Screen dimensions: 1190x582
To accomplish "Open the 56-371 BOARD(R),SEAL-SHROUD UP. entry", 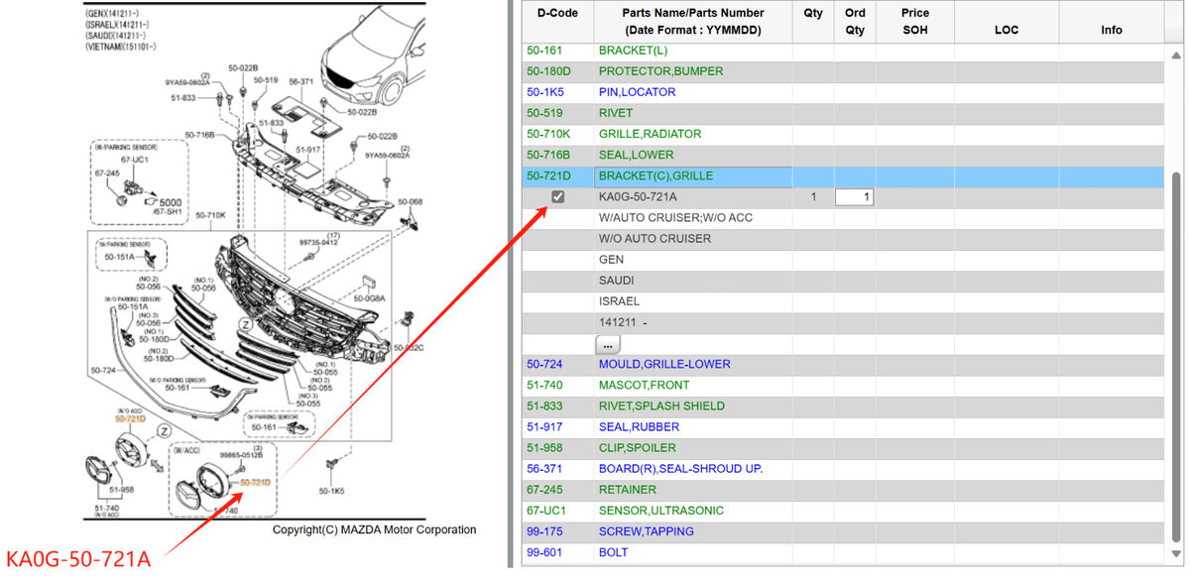I will pos(843,468).
